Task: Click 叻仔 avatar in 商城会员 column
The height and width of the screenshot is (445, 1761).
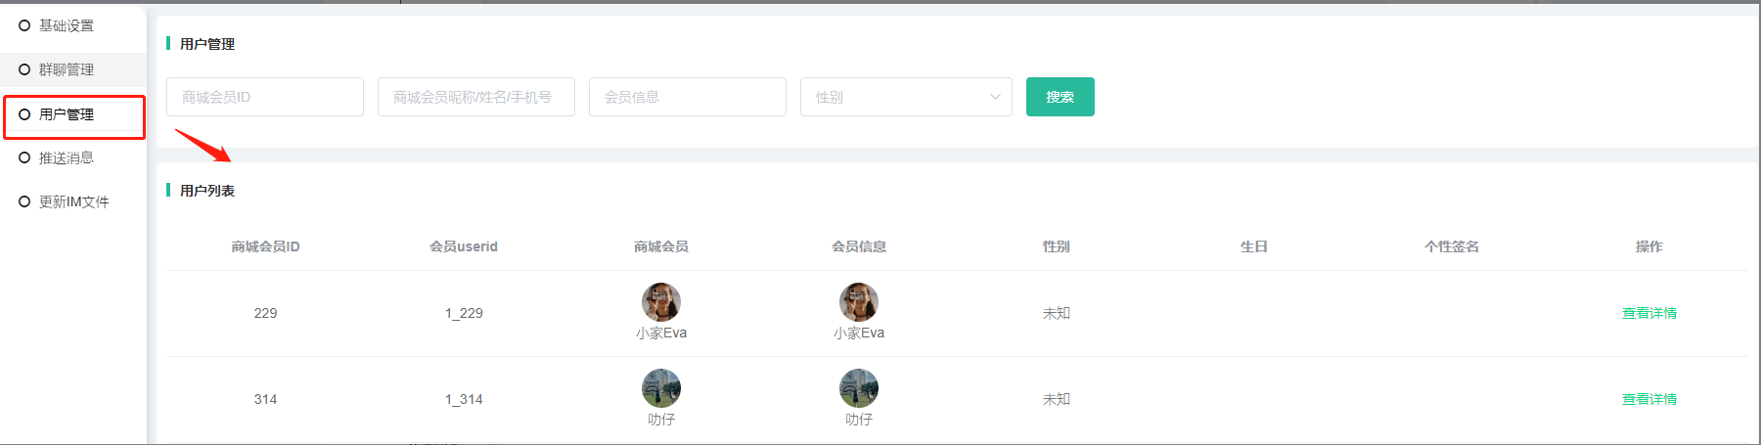Action: click(x=661, y=388)
